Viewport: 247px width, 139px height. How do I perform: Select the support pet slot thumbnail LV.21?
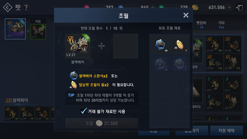(38, 32)
